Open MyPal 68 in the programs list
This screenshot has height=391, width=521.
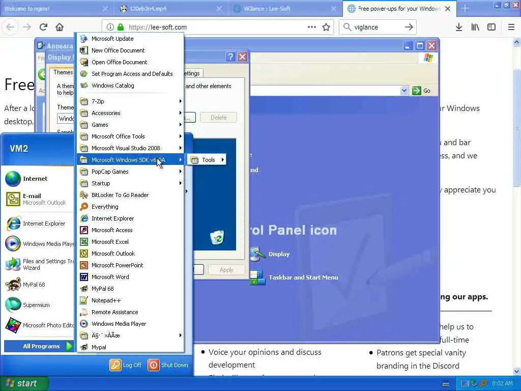pos(130,289)
